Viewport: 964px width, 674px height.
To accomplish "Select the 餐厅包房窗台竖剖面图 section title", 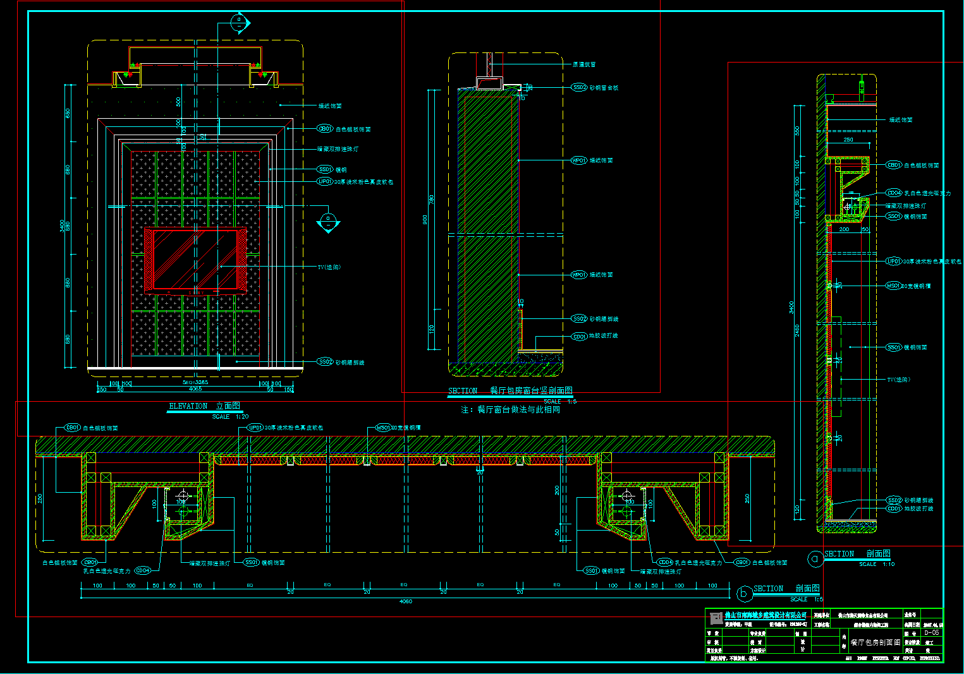I will [x=532, y=390].
